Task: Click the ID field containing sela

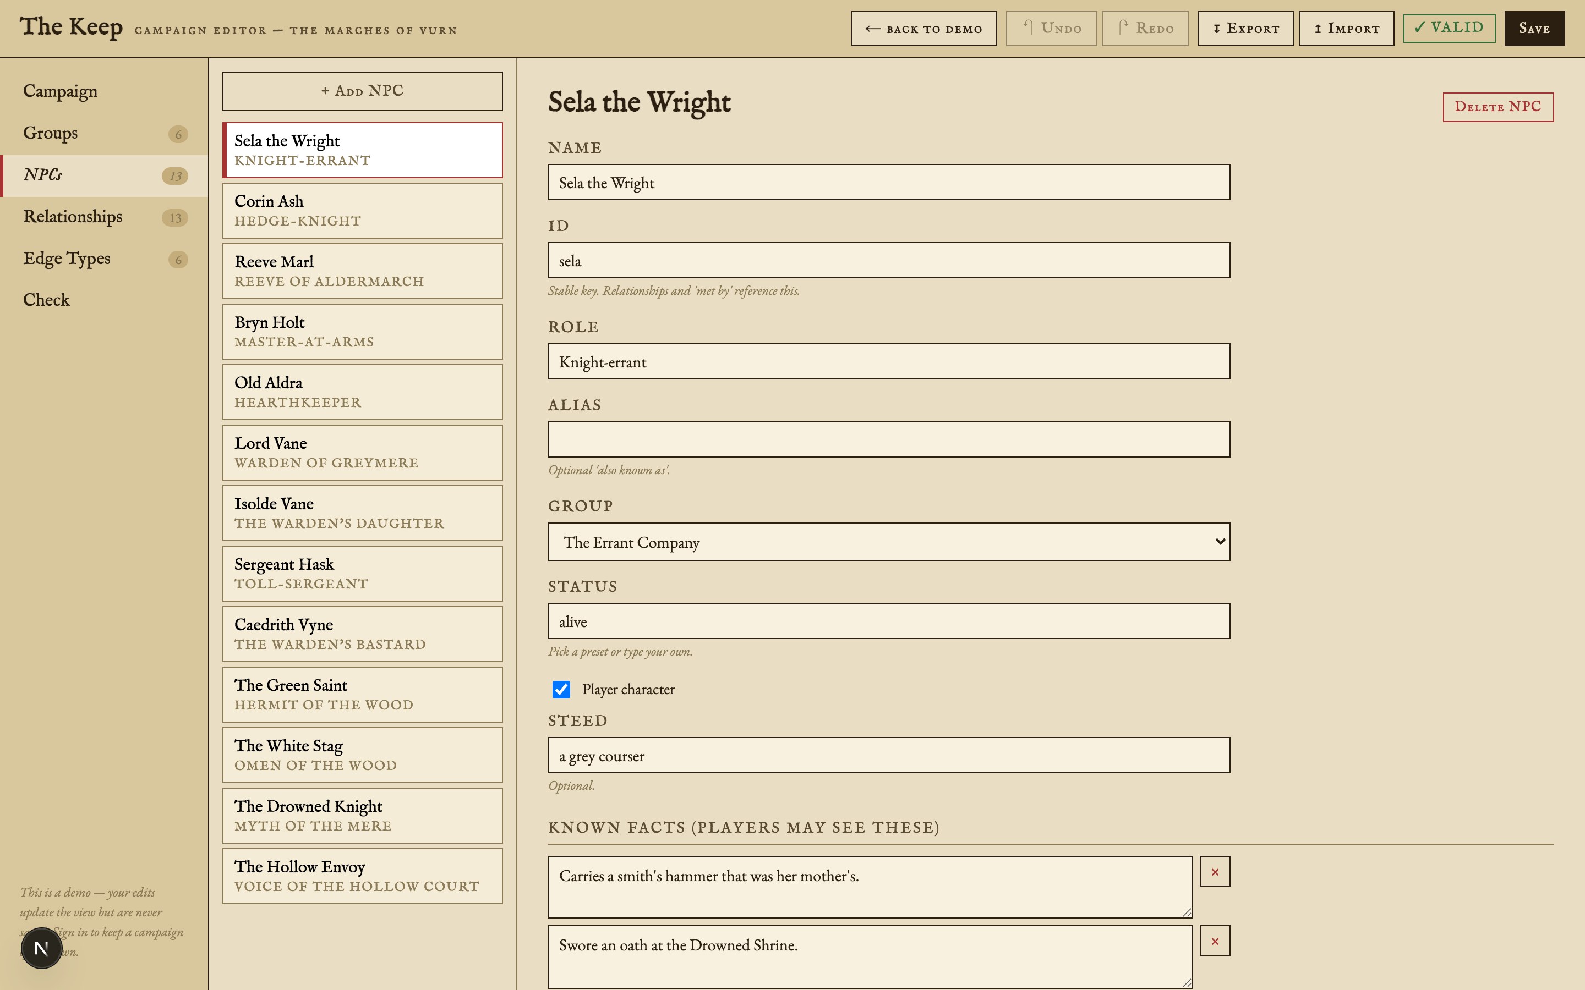Action: [889, 261]
